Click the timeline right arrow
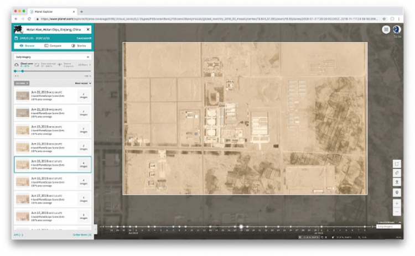 (x=373, y=227)
